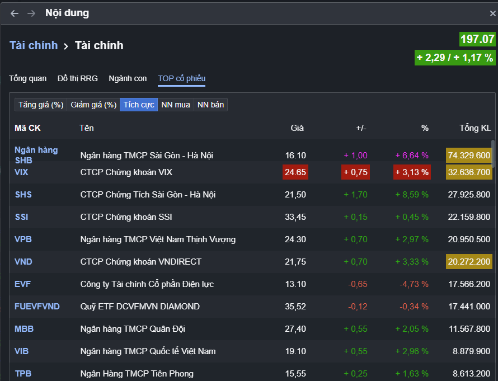The width and height of the screenshot is (498, 381).
Task: Open the Tài chính breadcrumb link
Action: [34, 45]
